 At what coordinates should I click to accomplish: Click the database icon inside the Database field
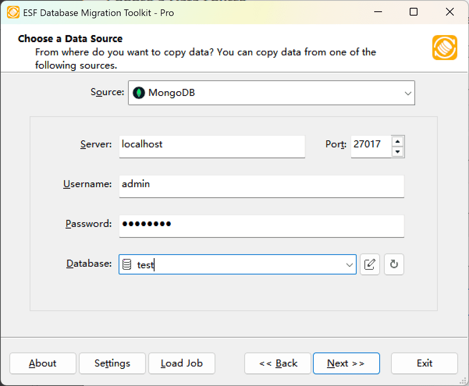click(x=126, y=264)
